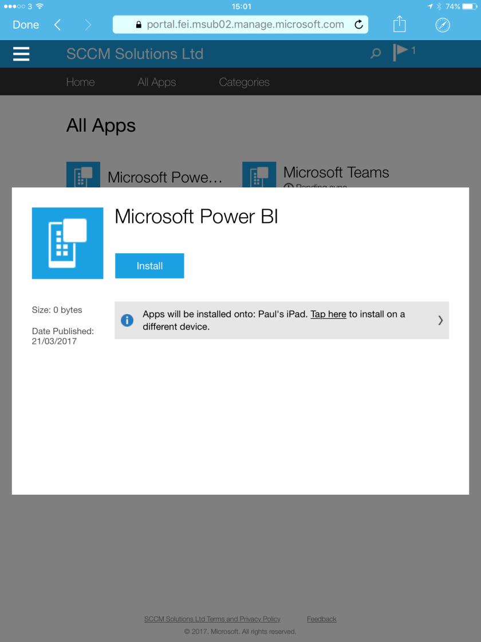Image resolution: width=481 pixels, height=642 pixels.
Task: Tap the blue info icon
Action: click(x=128, y=320)
